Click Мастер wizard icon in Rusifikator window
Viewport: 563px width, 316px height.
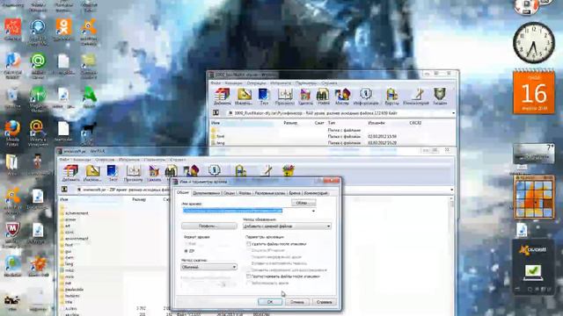pos(342,97)
